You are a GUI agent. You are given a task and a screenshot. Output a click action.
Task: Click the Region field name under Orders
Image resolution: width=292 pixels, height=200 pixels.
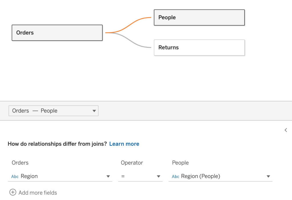(x=29, y=176)
